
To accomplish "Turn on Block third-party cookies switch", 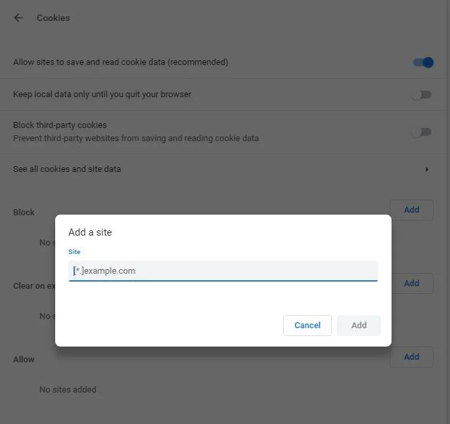I will click(421, 132).
